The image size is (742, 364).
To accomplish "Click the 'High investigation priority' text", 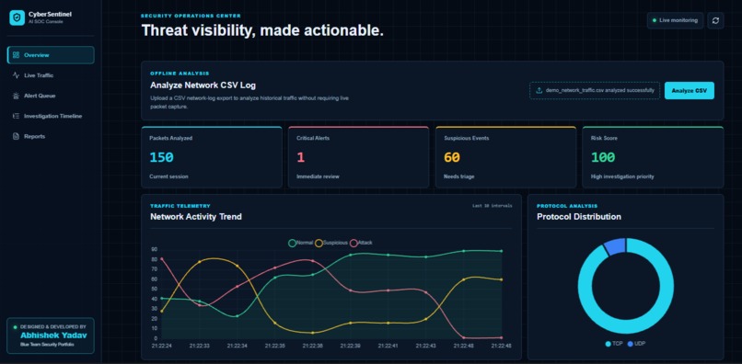I will 622,176.
